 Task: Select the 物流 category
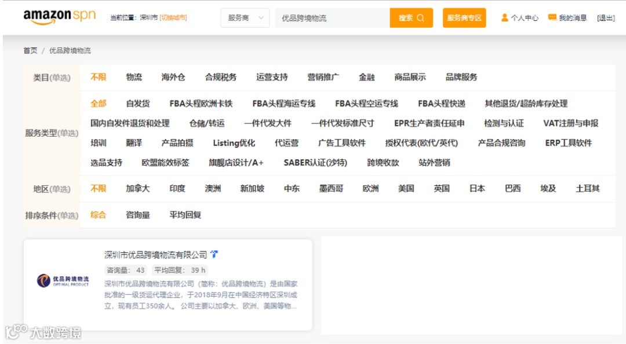(x=134, y=77)
